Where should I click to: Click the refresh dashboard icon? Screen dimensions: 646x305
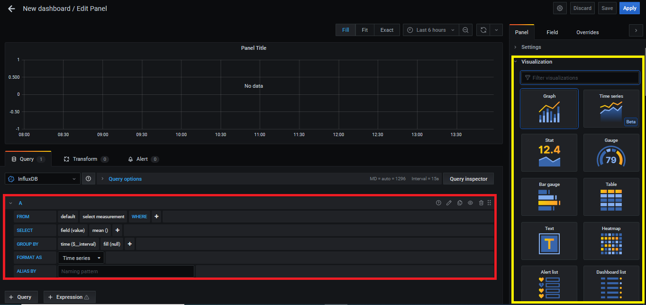point(483,30)
